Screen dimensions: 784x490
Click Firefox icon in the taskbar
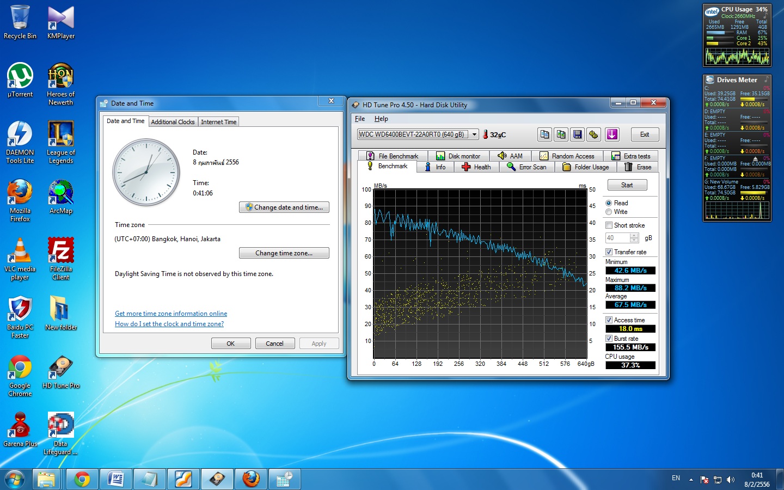click(x=251, y=479)
